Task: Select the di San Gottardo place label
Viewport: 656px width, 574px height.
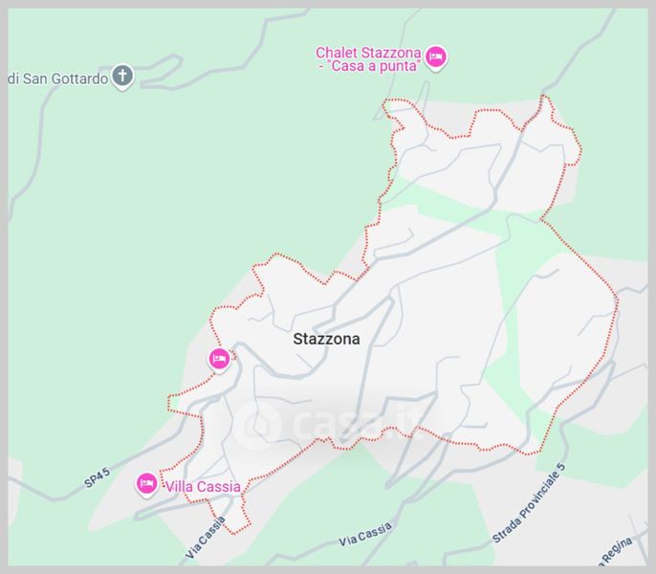Action: tap(58, 78)
